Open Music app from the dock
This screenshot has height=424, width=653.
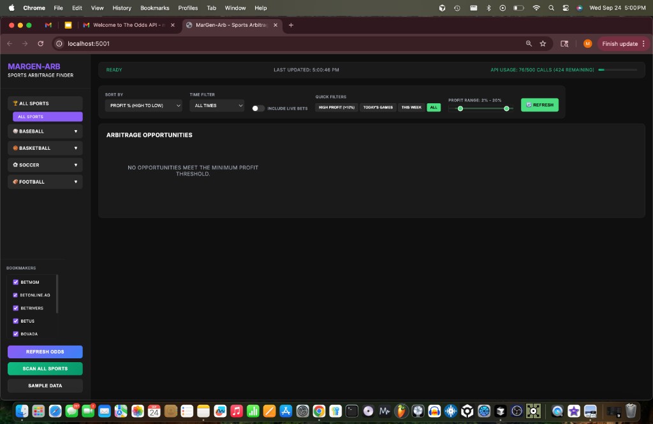click(237, 411)
